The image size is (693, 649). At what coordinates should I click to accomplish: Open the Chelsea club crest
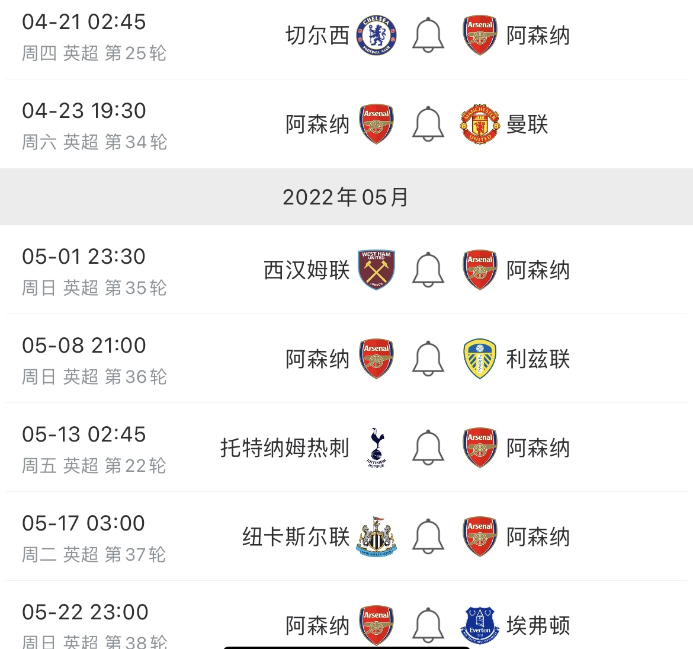click(376, 36)
